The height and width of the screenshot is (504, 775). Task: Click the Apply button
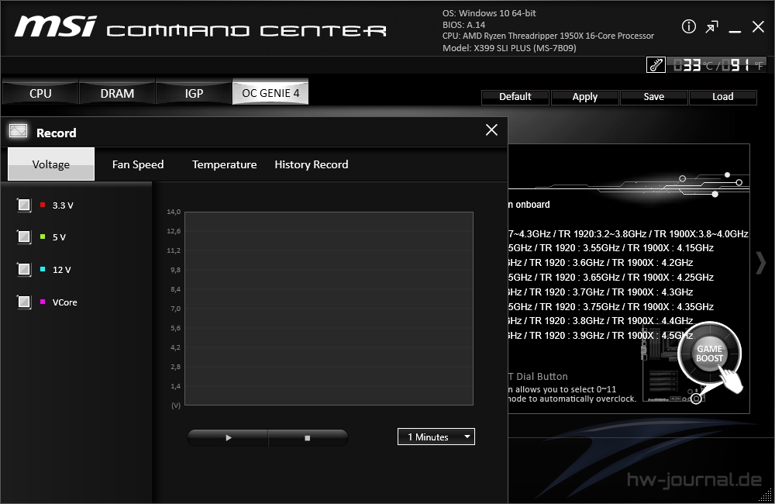pyautogui.click(x=584, y=97)
